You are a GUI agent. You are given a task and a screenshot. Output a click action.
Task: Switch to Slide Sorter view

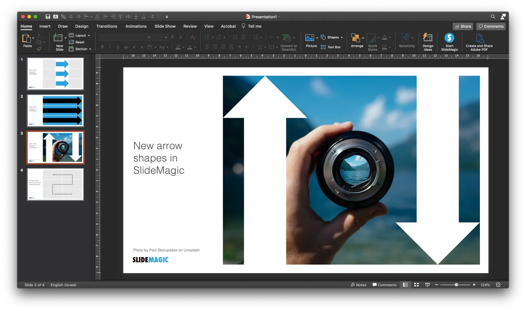tap(416, 285)
